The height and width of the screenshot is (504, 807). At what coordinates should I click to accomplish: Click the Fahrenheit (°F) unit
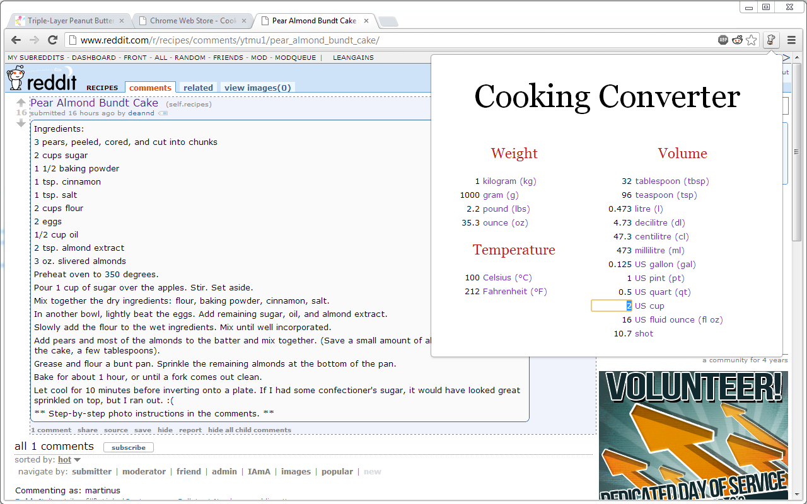pos(515,291)
